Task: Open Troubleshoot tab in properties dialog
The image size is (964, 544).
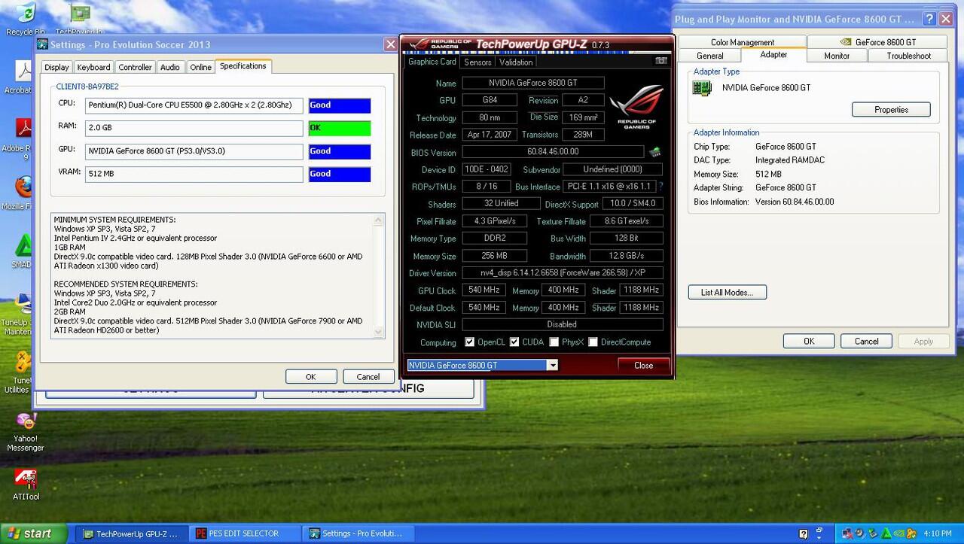Action: [908, 56]
